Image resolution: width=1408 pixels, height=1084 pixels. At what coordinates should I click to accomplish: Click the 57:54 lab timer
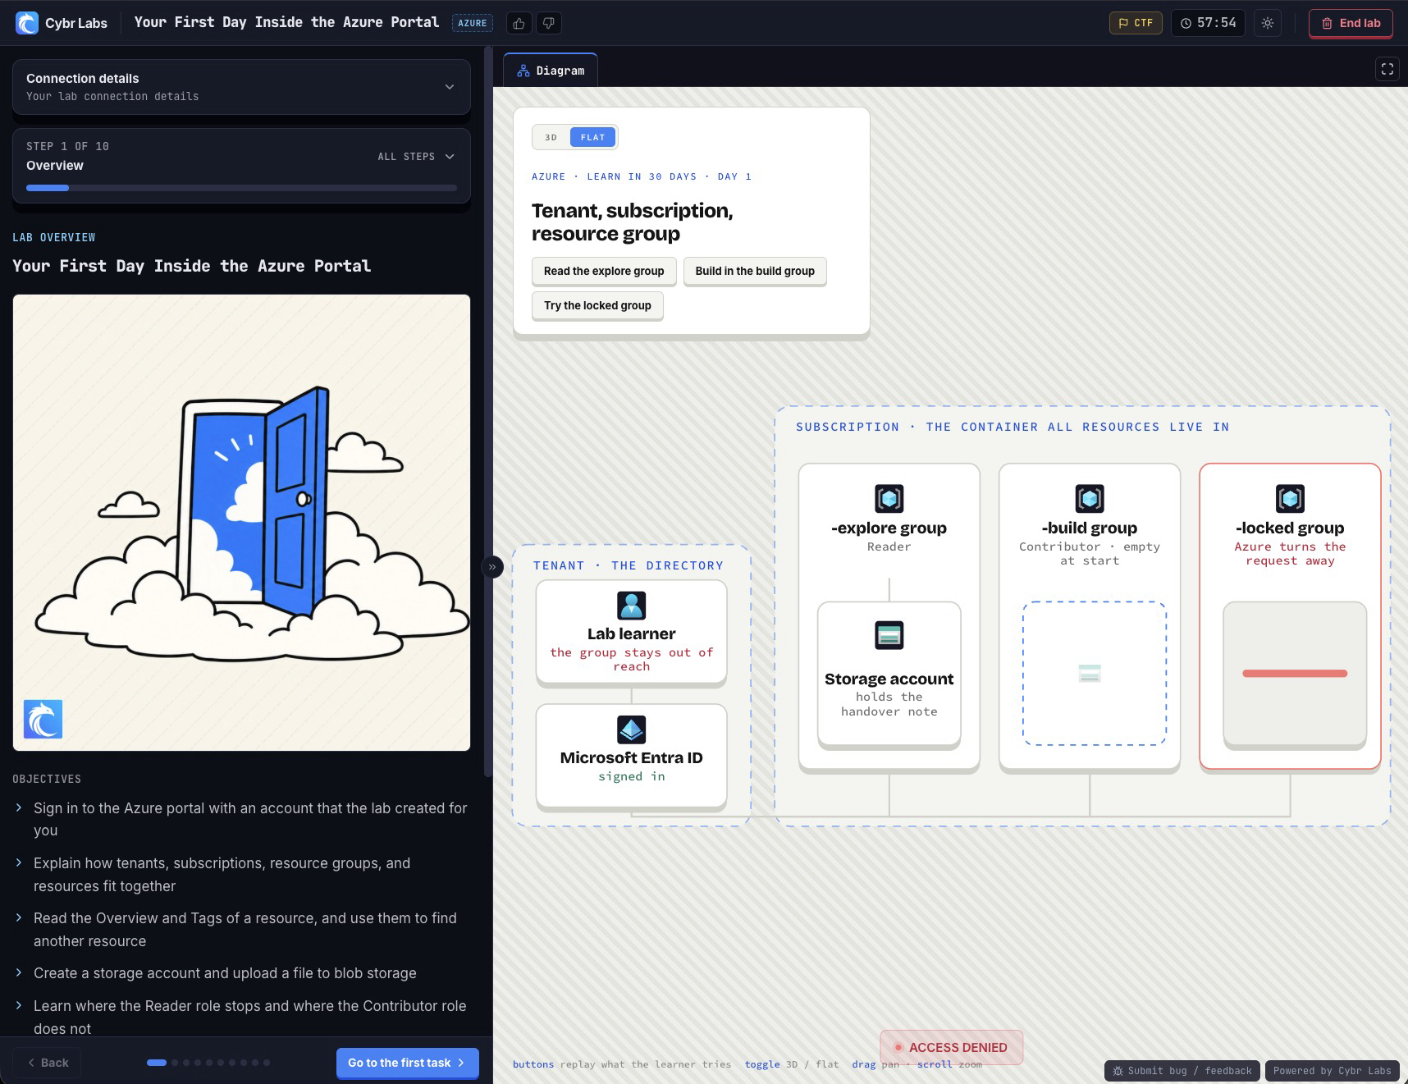click(1209, 23)
